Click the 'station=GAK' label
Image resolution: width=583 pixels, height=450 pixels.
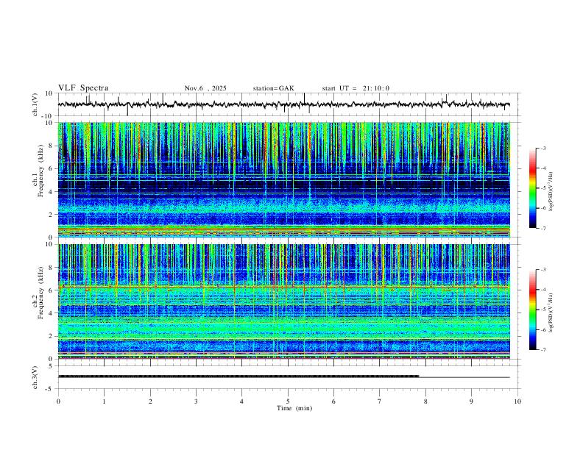(273, 88)
